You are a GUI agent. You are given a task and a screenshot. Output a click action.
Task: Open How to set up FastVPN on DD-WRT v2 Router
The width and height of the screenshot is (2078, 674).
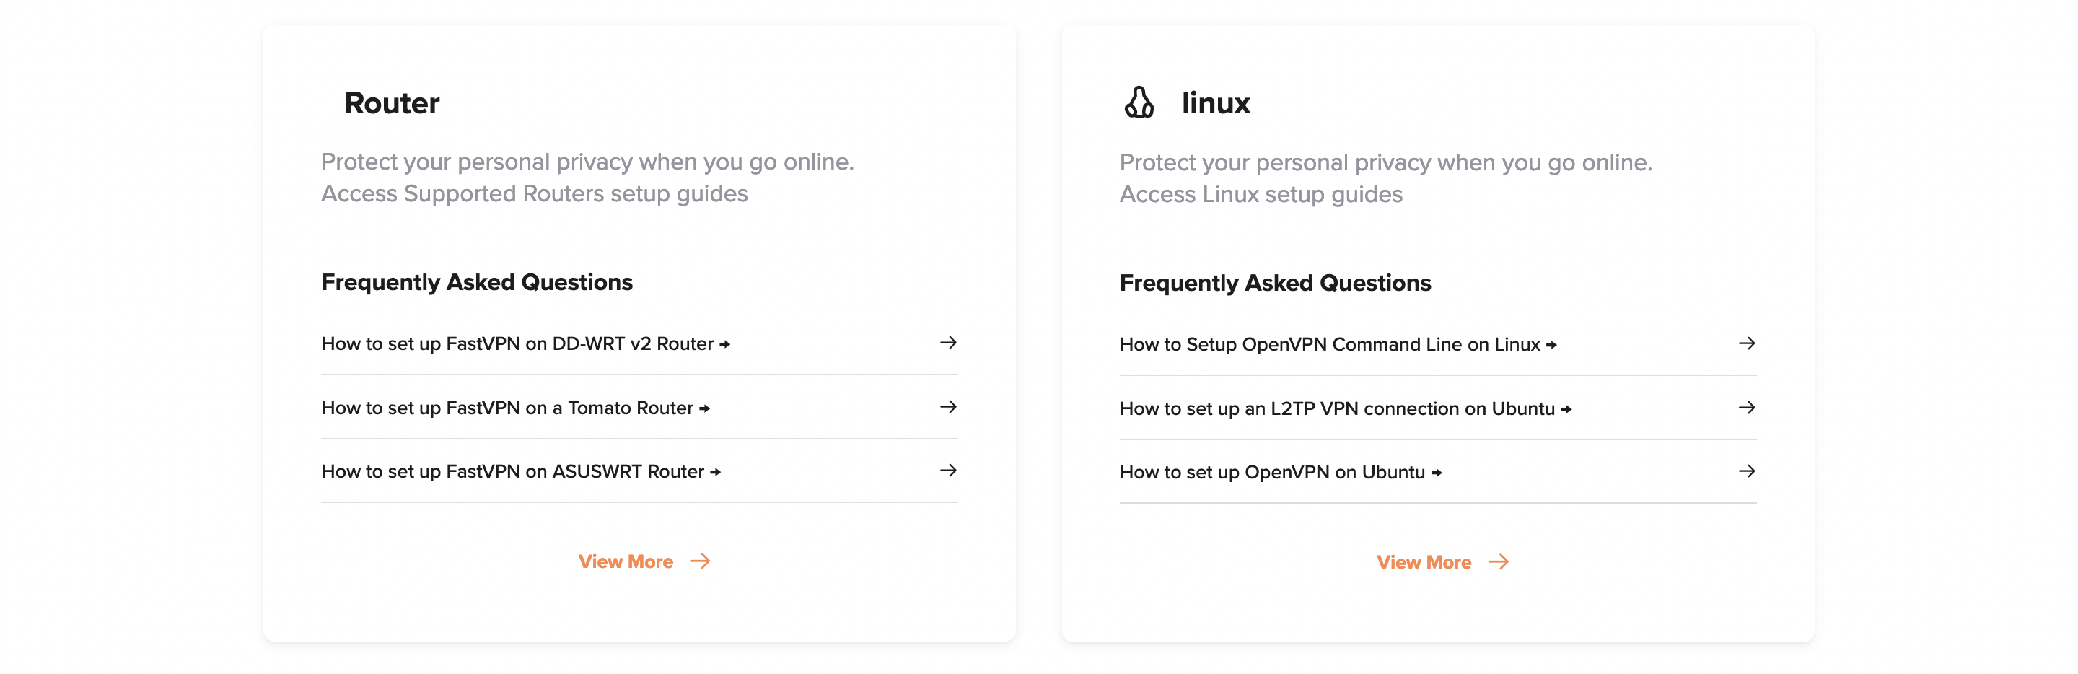[525, 344]
